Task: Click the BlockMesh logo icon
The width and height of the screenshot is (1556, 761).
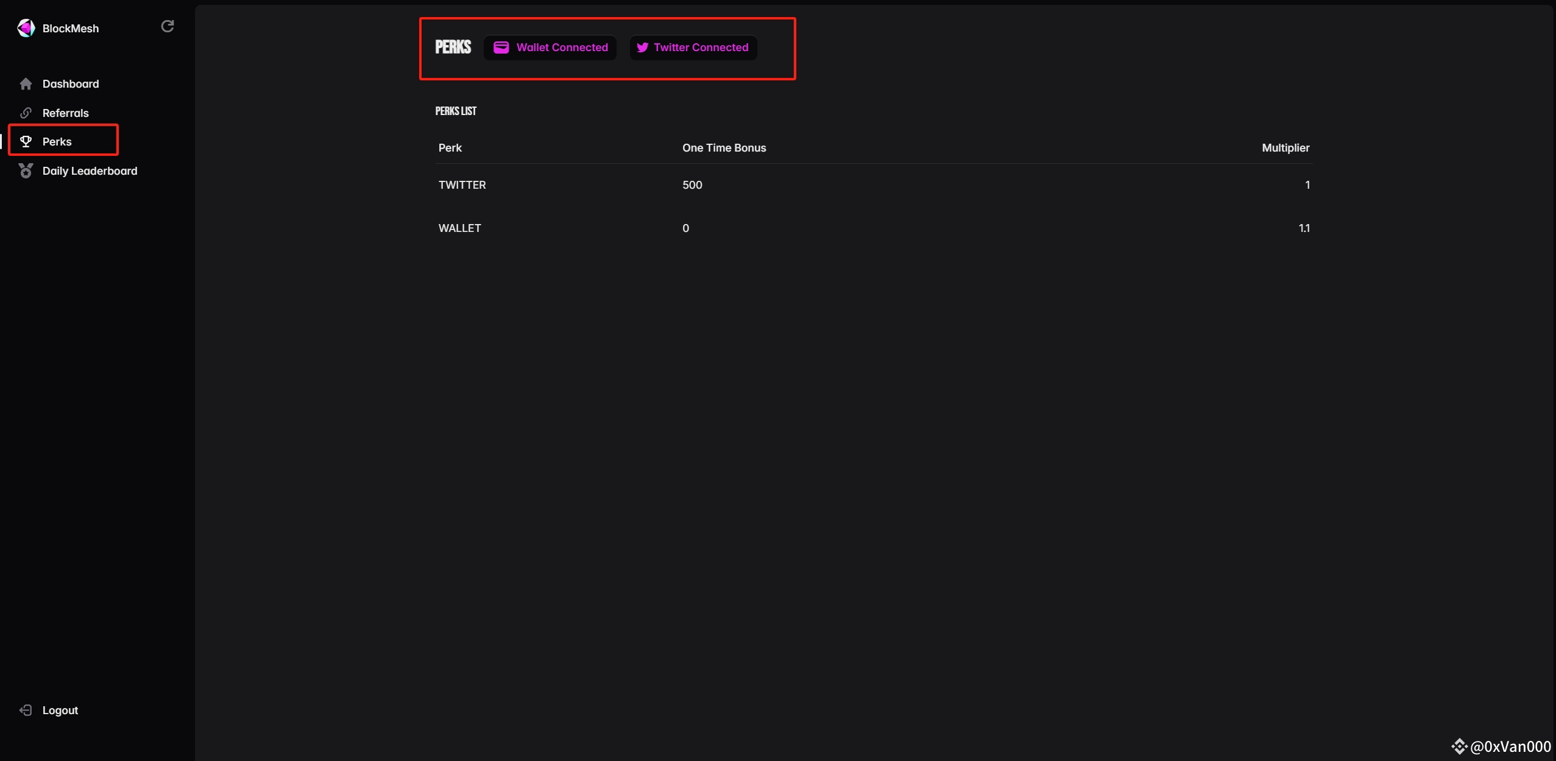Action: click(x=26, y=28)
